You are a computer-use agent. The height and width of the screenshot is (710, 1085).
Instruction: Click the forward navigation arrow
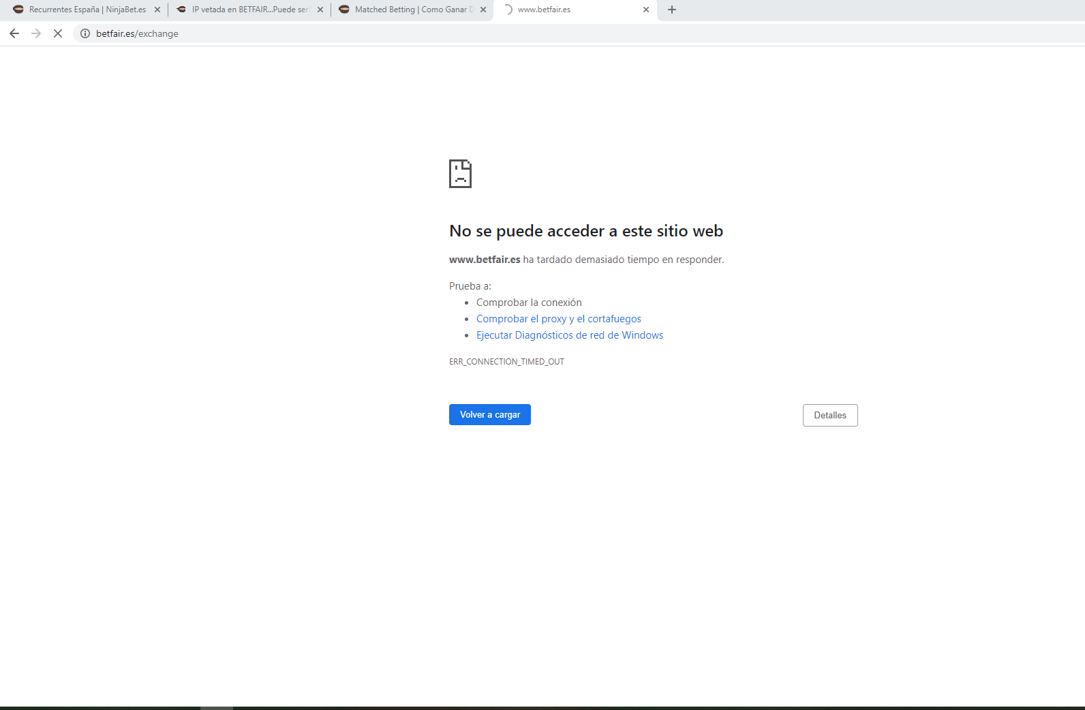point(36,33)
